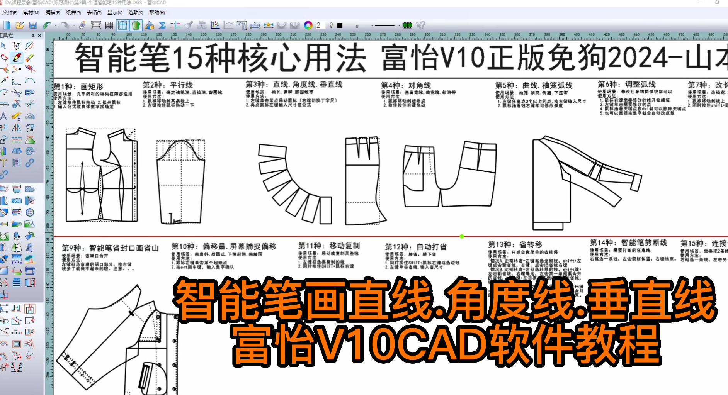This screenshot has height=395, width=728.
Task: Open the help pointer icon with question mark
Action: 421,25
